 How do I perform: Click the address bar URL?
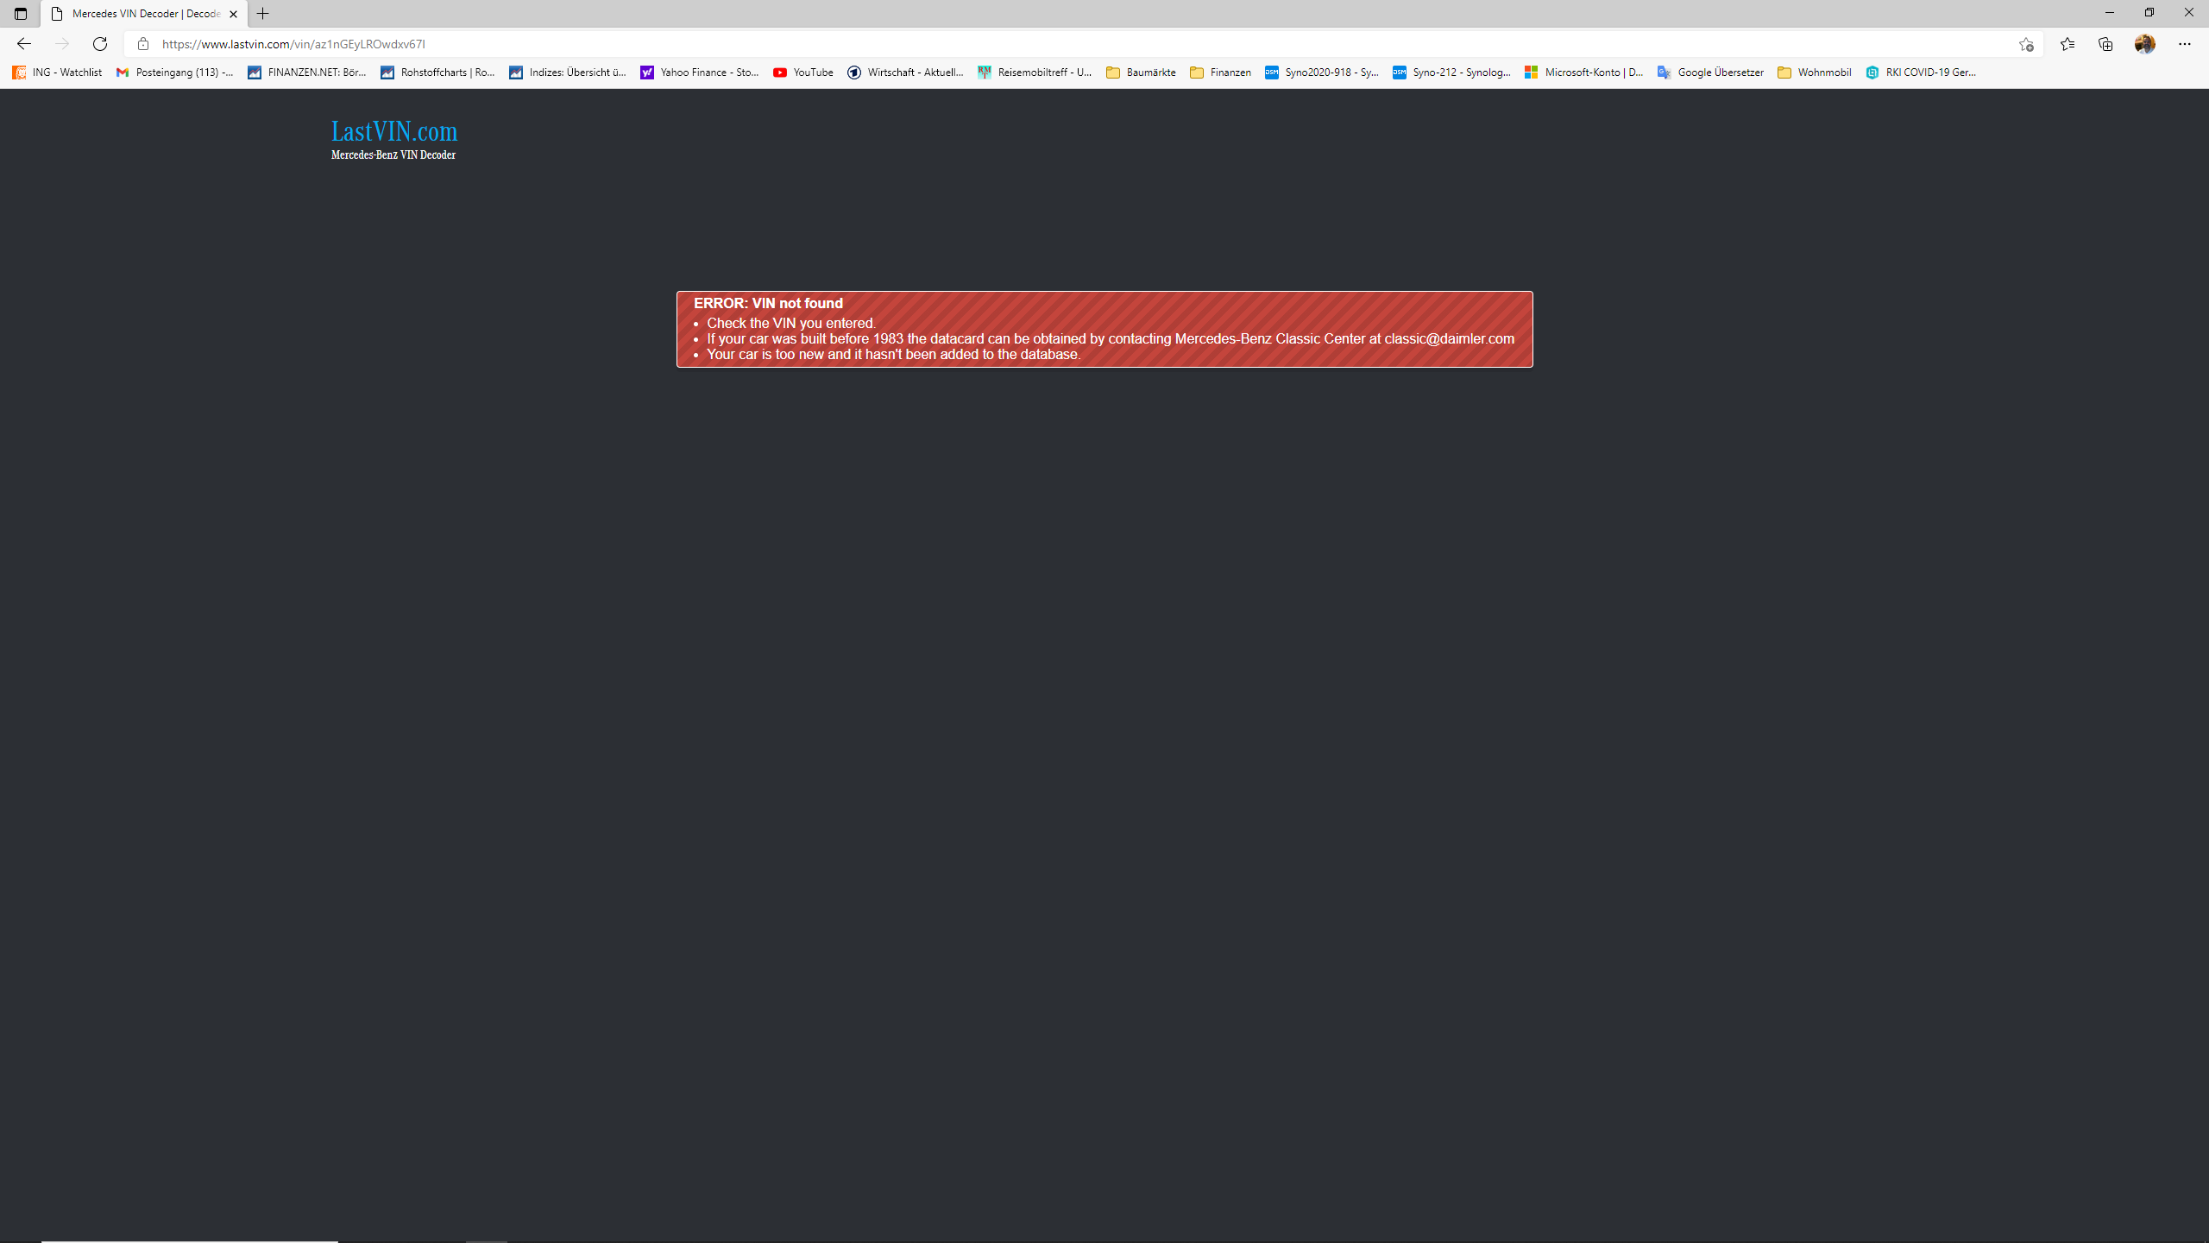pos(293,44)
